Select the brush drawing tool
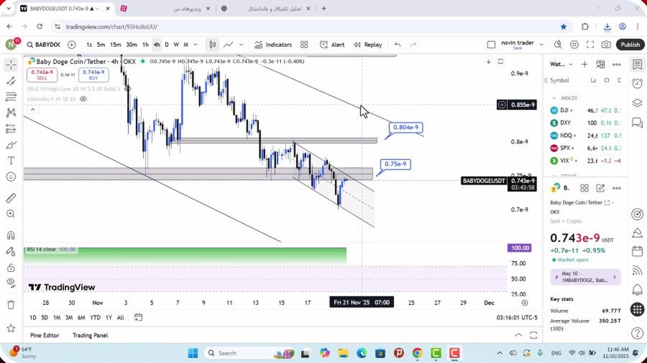This screenshot has width=647, height=363. (11, 145)
